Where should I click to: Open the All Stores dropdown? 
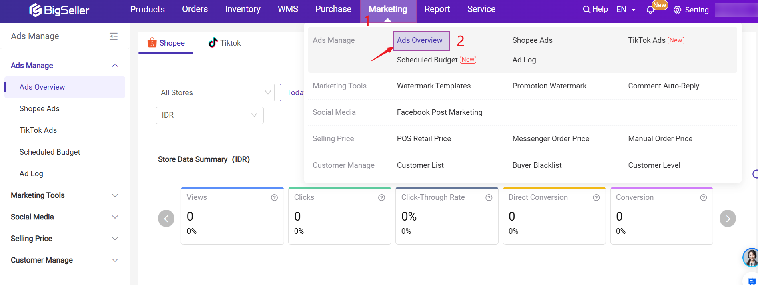215,93
